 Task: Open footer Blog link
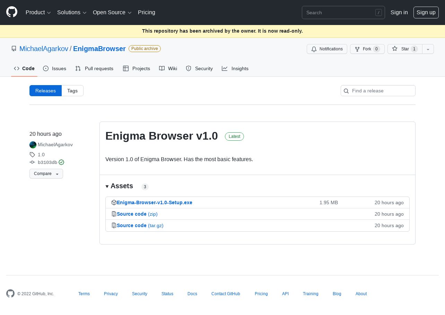coord(337,294)
